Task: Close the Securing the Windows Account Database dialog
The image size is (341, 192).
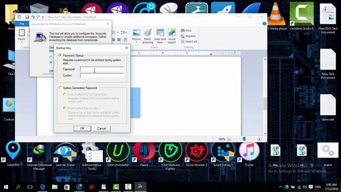Action: 108,24
